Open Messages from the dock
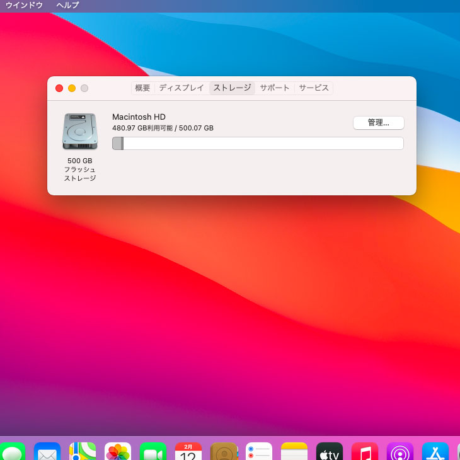This screenshot has height=460, width=460. point(11,452)
